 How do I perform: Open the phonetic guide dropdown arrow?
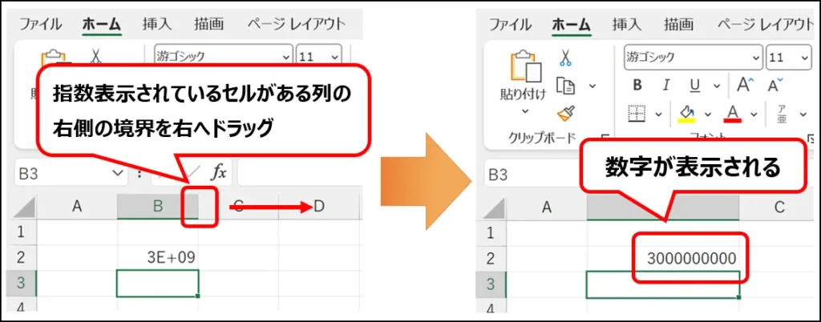[805, 114]
